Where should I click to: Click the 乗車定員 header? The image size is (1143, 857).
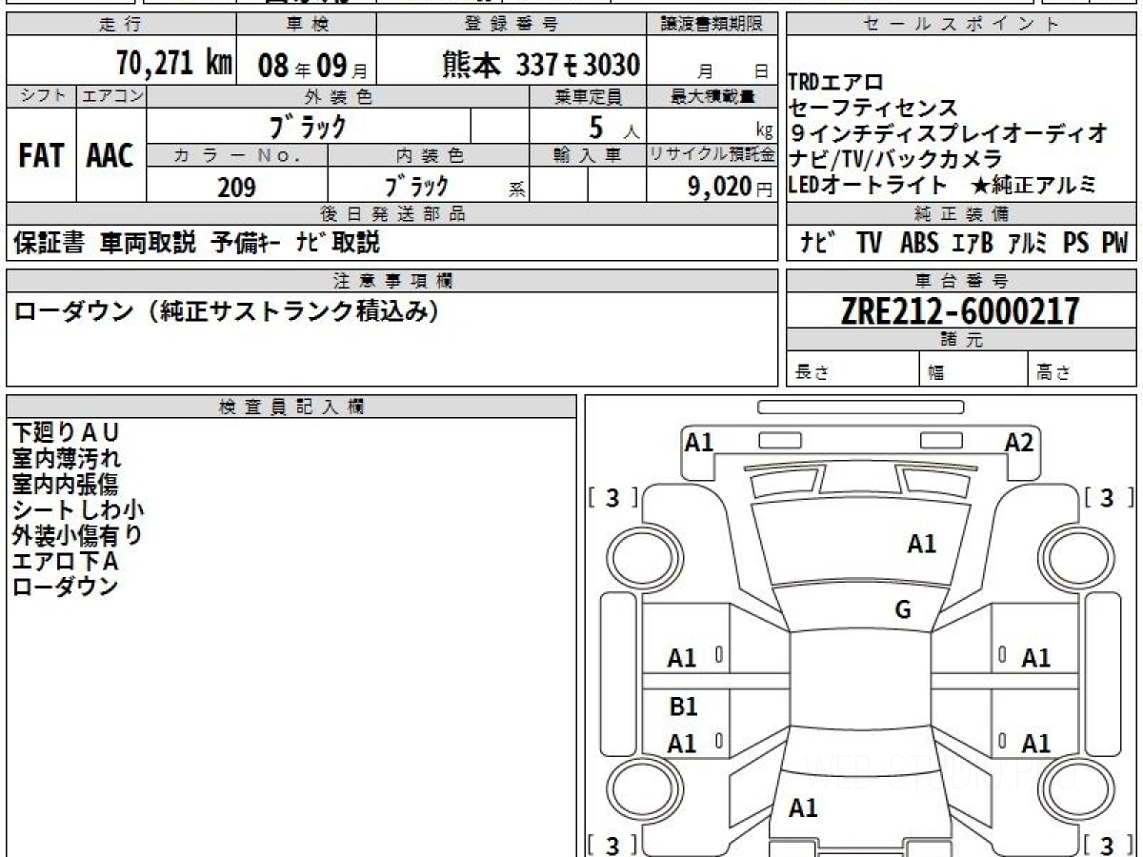tap(588, 96)
